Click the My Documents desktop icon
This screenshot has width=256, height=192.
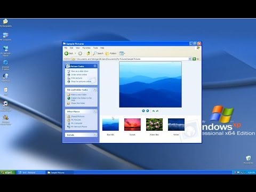[6, 23]
